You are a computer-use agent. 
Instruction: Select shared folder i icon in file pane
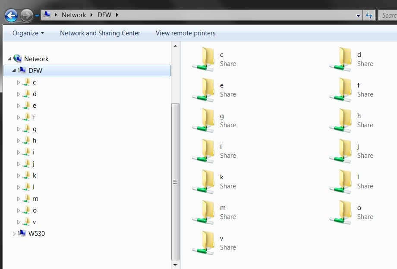203,151
